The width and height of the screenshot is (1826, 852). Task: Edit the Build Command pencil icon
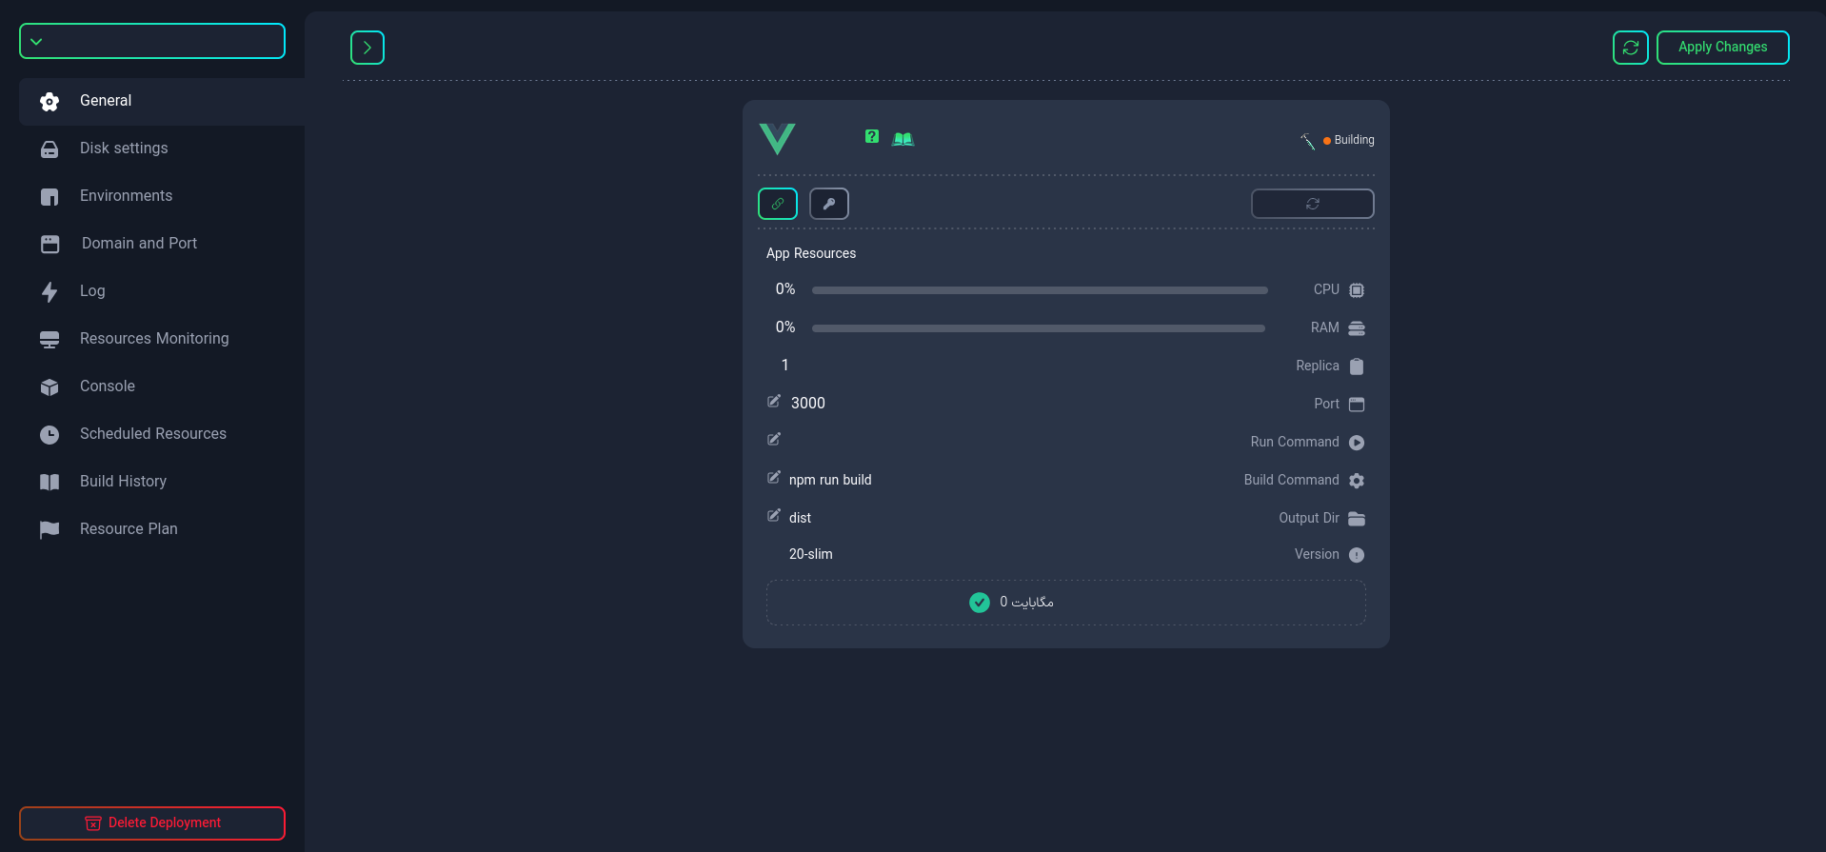[774, 478]
